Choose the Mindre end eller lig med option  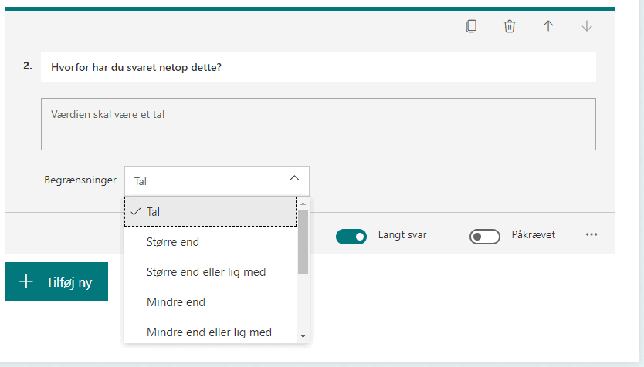(210, 332)
